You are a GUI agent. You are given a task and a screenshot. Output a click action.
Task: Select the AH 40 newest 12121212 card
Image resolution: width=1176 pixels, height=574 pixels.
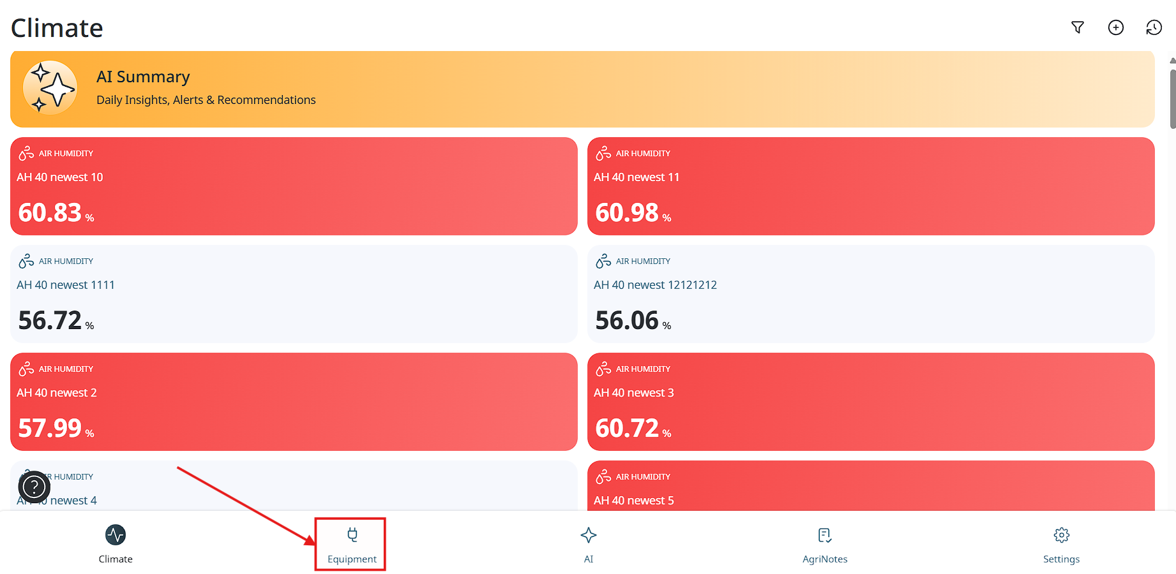click(x=871, y=294)
